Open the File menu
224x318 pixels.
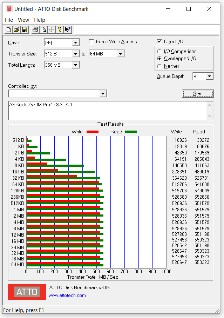click(x=9, y=20)
